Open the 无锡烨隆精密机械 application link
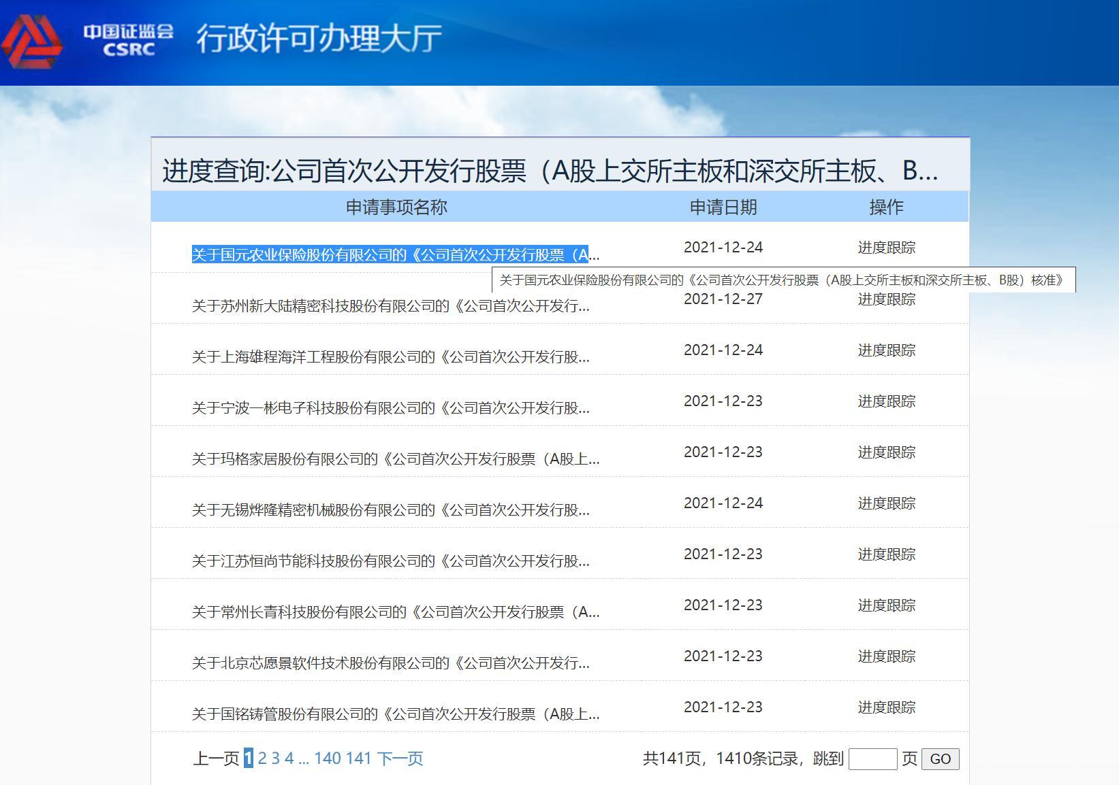The width and height of the screenshot is (1119, 785). coord(390,510)
